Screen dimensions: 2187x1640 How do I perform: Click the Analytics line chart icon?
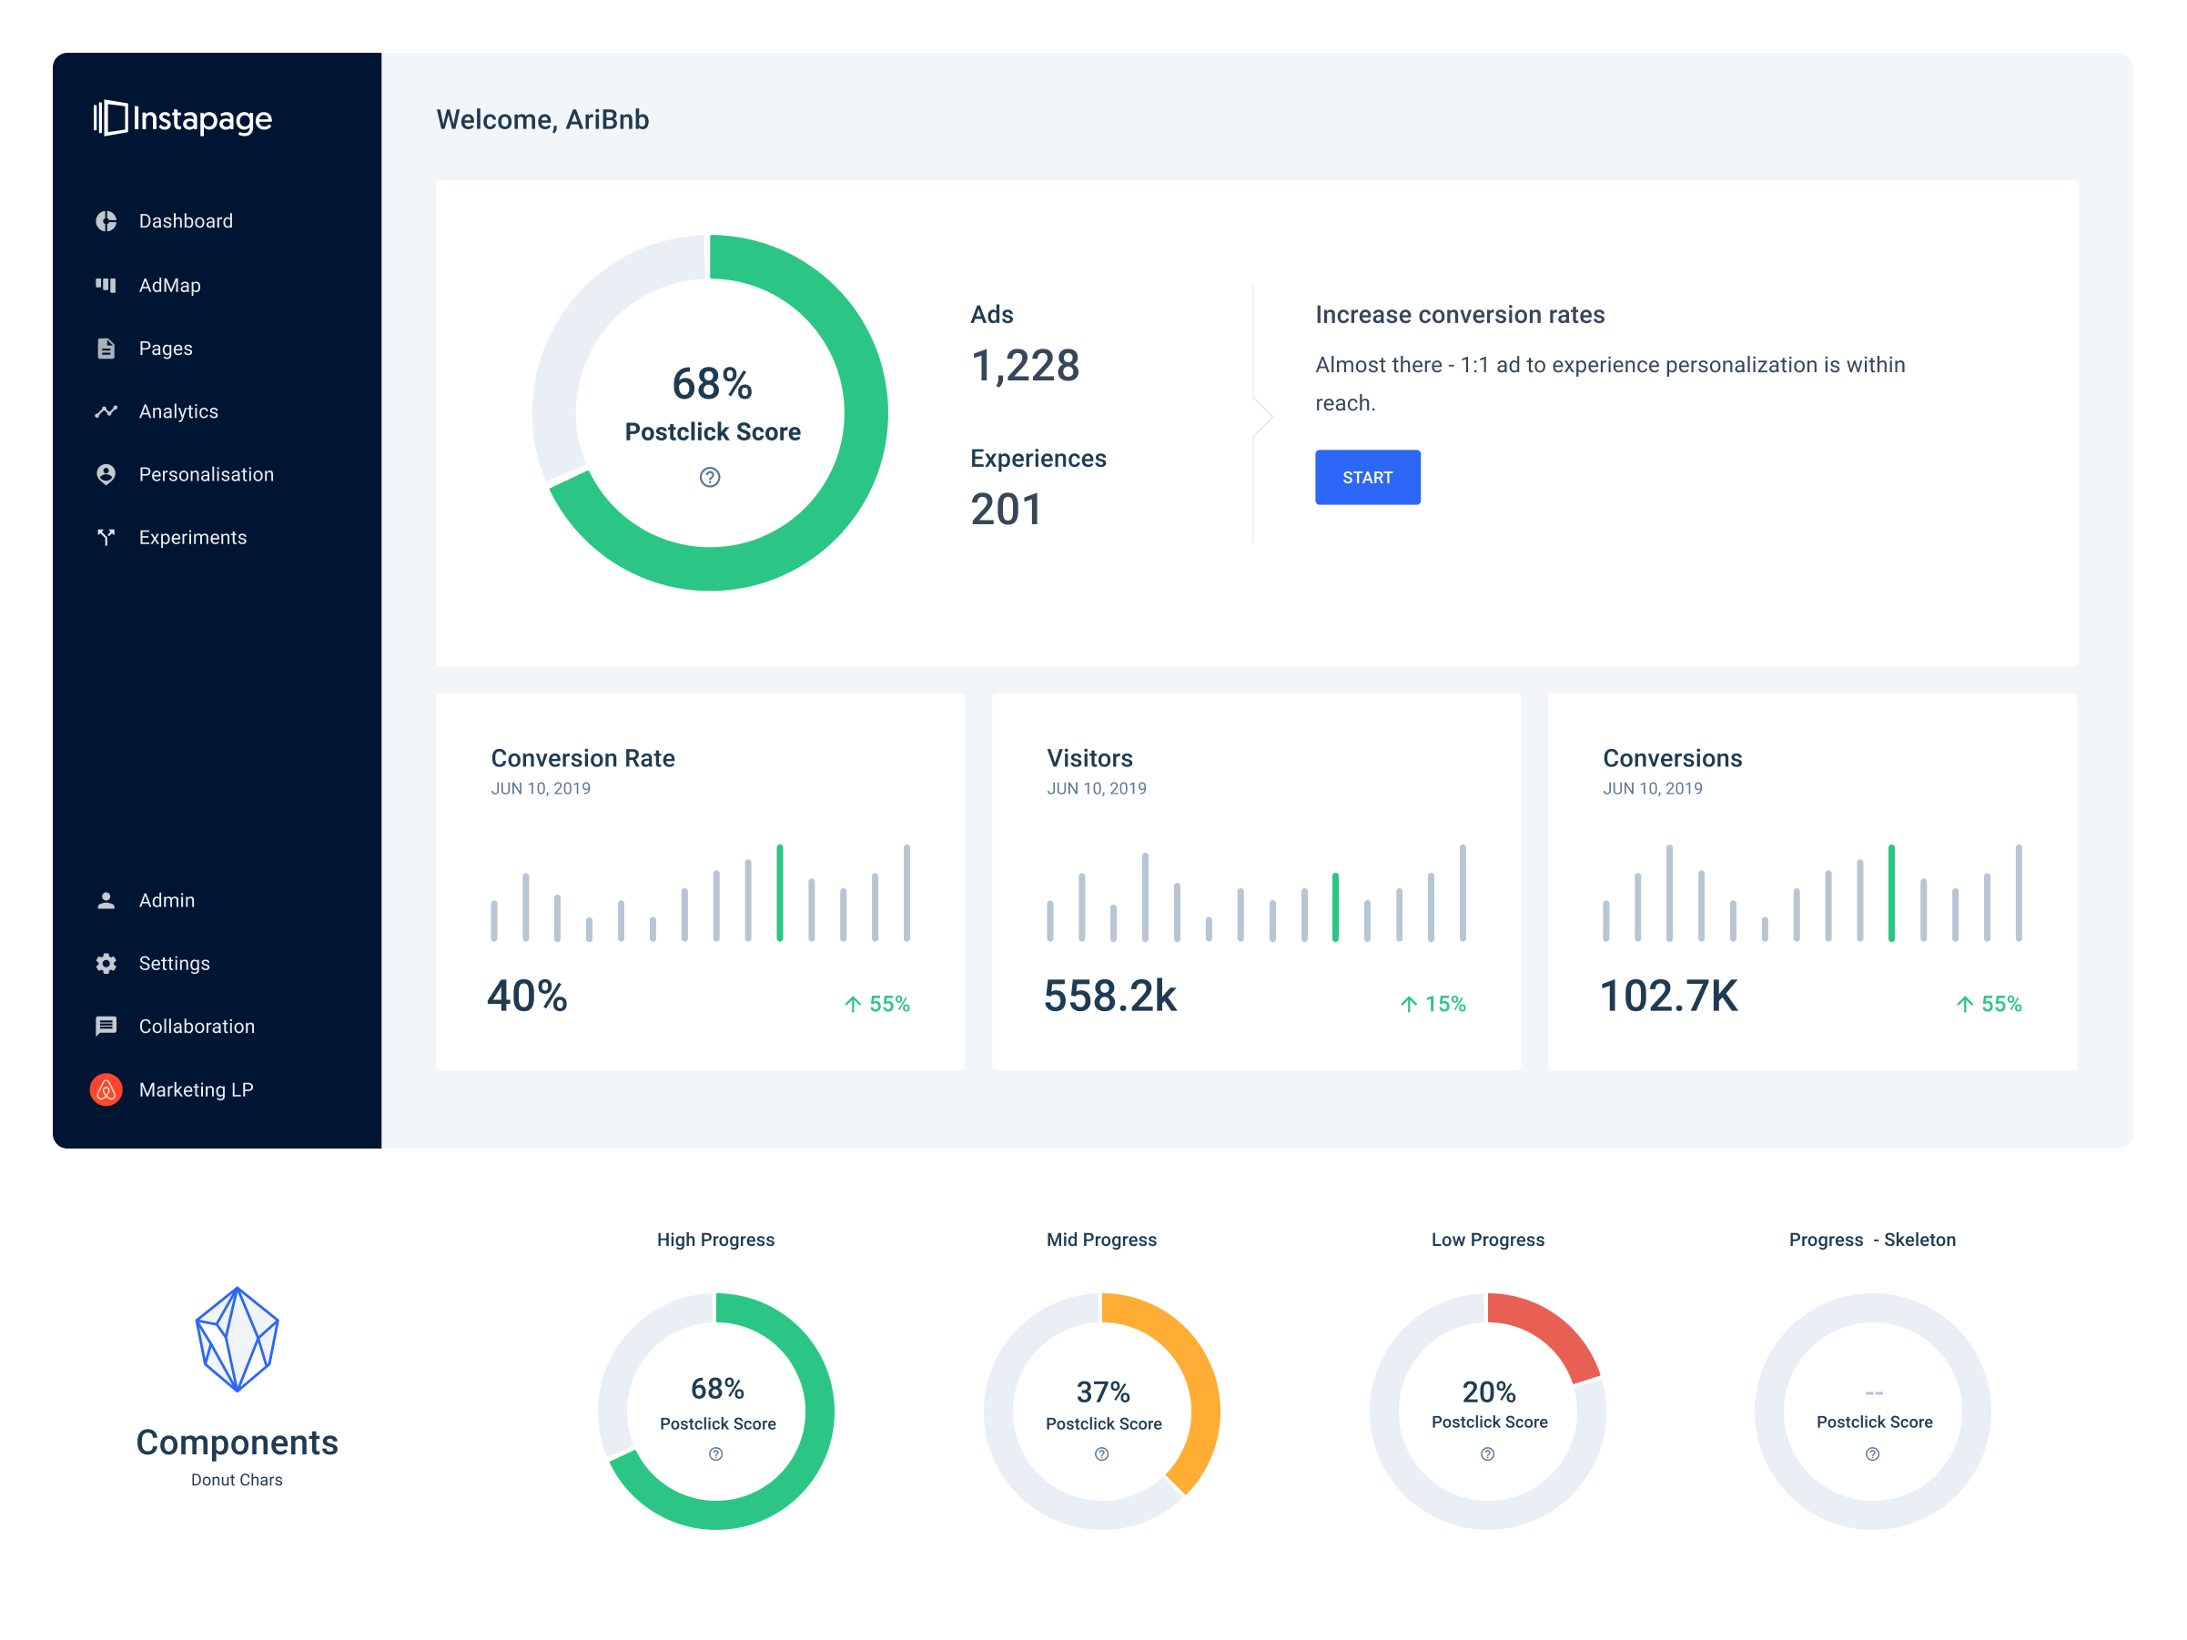(x=106, y=411)
